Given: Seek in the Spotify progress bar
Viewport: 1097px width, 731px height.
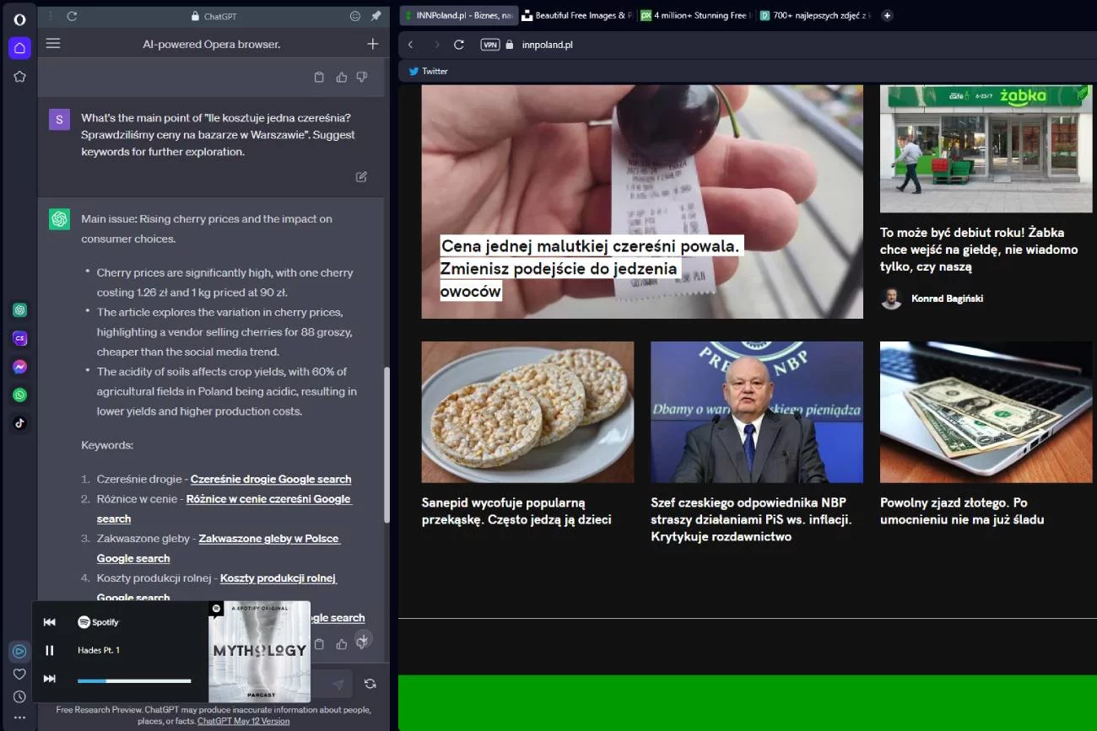Looking at the screenshot, I should [x=134, y=680].
